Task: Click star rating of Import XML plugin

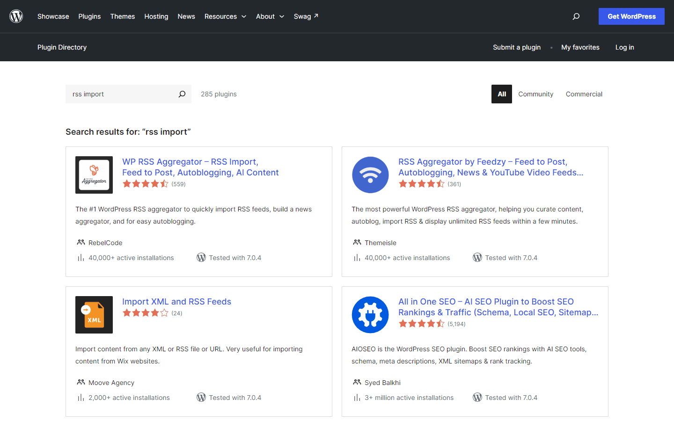Action: point(146,313)
